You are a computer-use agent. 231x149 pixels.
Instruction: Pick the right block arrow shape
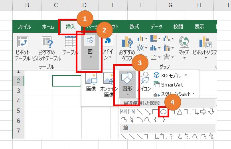click(x=203, y=112)
